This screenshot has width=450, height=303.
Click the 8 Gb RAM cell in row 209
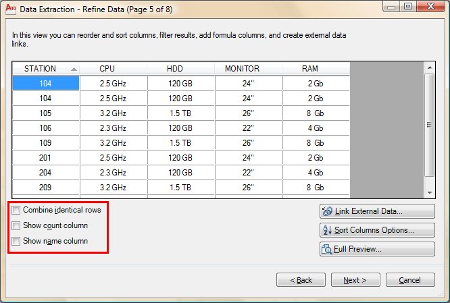pos(316,188)
